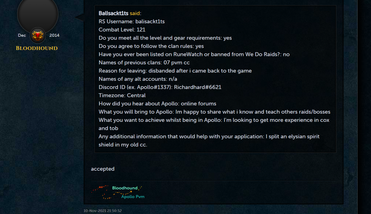This screenshot has width=371, height=214.
Task: Click the post timestamp 10-Nov-2021 21:50:52
Action: tap(102, 211)
